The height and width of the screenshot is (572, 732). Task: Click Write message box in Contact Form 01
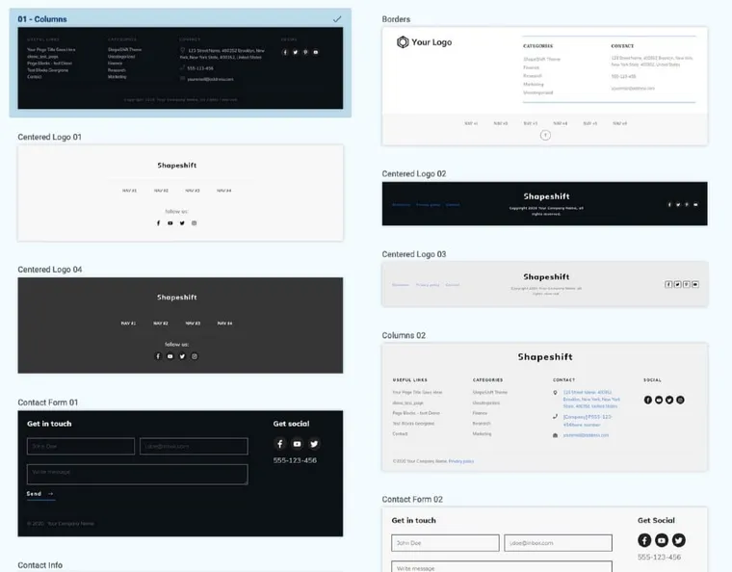pyautogui.click(x=137, y=475)
